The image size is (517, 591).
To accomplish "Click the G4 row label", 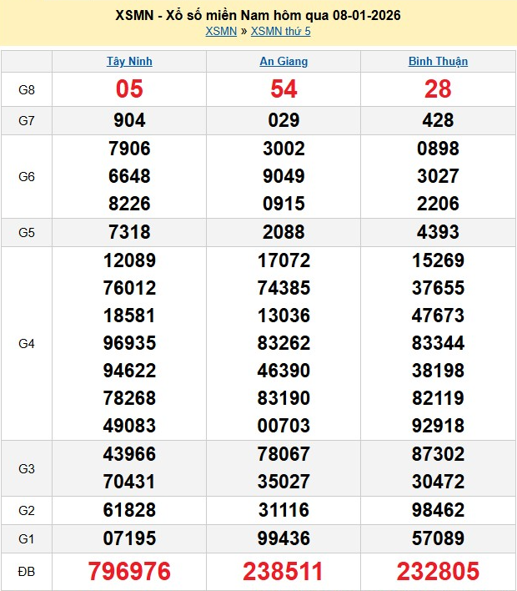I will (27, 343).
